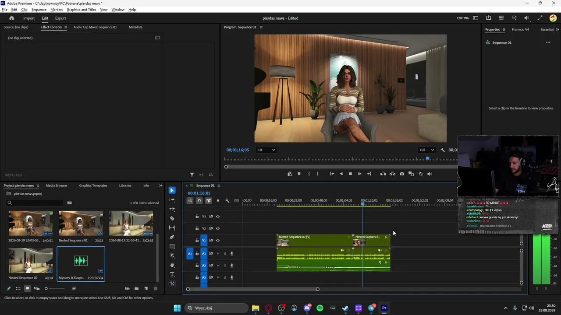Open Spotify from the taskbar
This screenshot has width=561, height=315.
pyautogui.click(x=320, y=308)
